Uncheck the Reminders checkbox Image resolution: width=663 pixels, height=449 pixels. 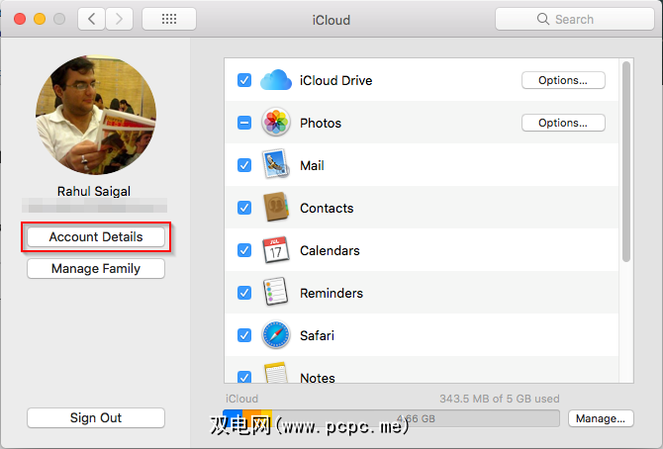coord(244,293)
